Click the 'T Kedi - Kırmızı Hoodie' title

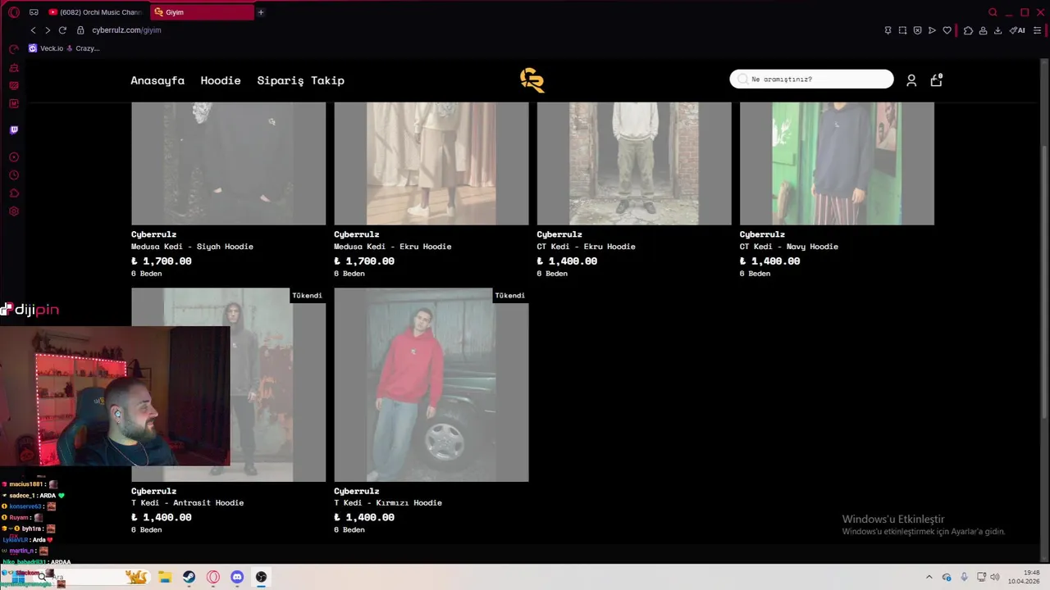(x=387, y=503)
